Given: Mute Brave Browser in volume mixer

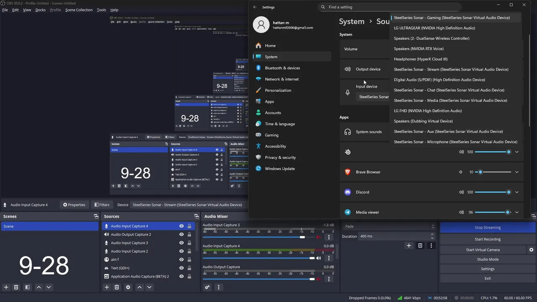Looking at the screenshot, I should [x=461, y=172].
